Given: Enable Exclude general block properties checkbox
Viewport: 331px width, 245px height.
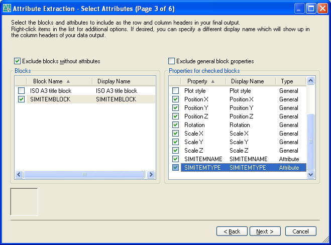Looking at the screenshot, I should (171, 61).
